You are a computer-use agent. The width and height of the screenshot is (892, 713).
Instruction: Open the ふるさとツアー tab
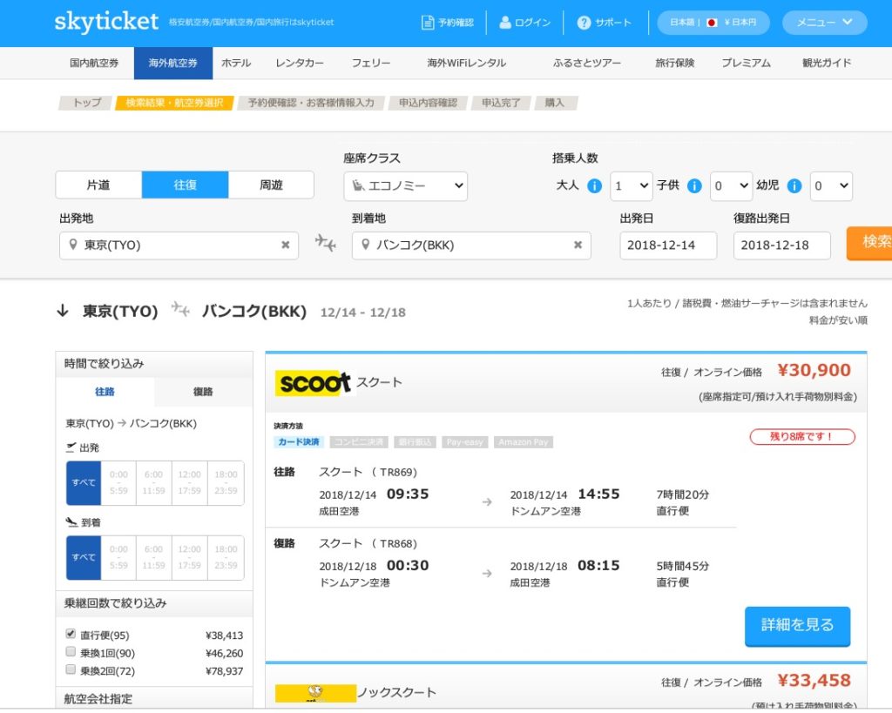coord(587,63)
